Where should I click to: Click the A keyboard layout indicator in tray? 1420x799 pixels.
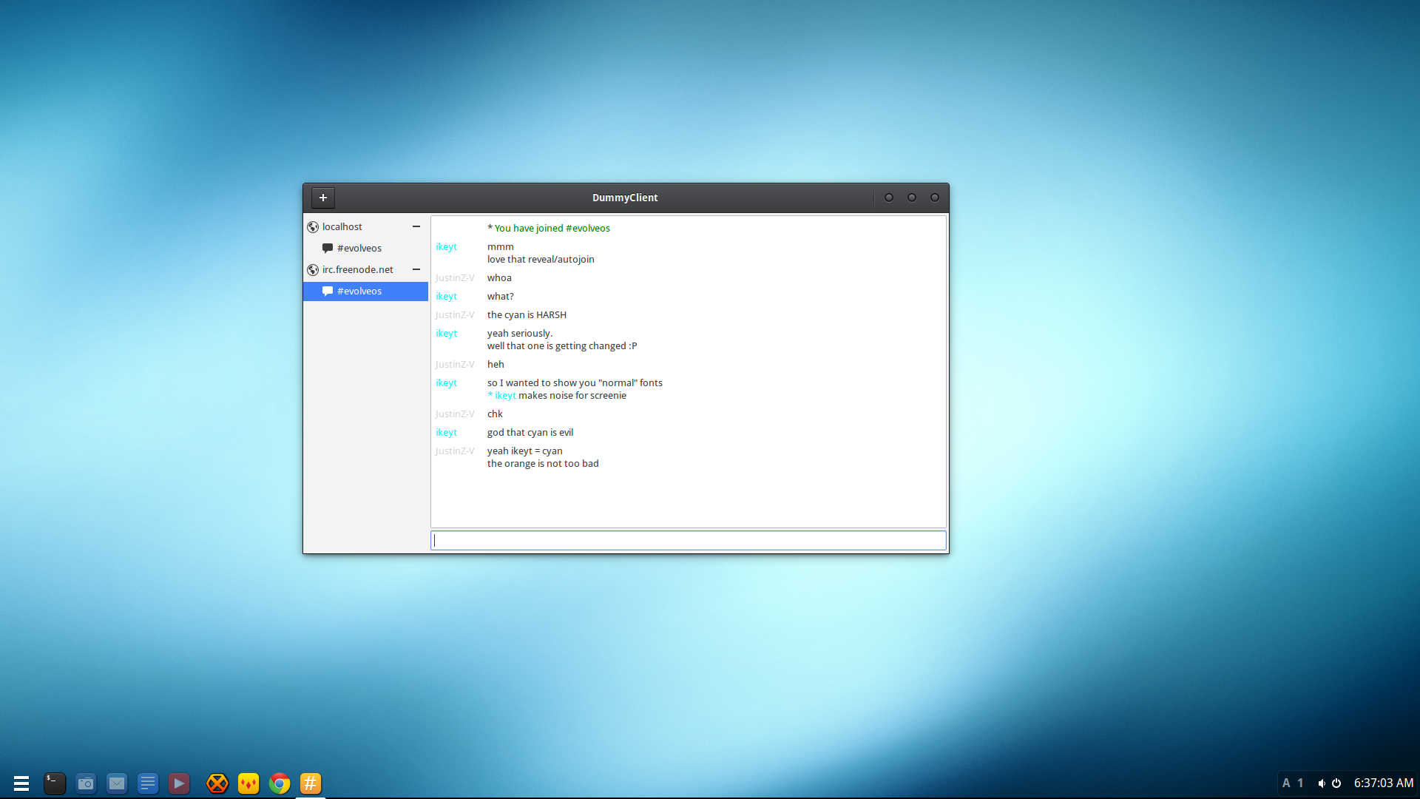click(1286, 783)
